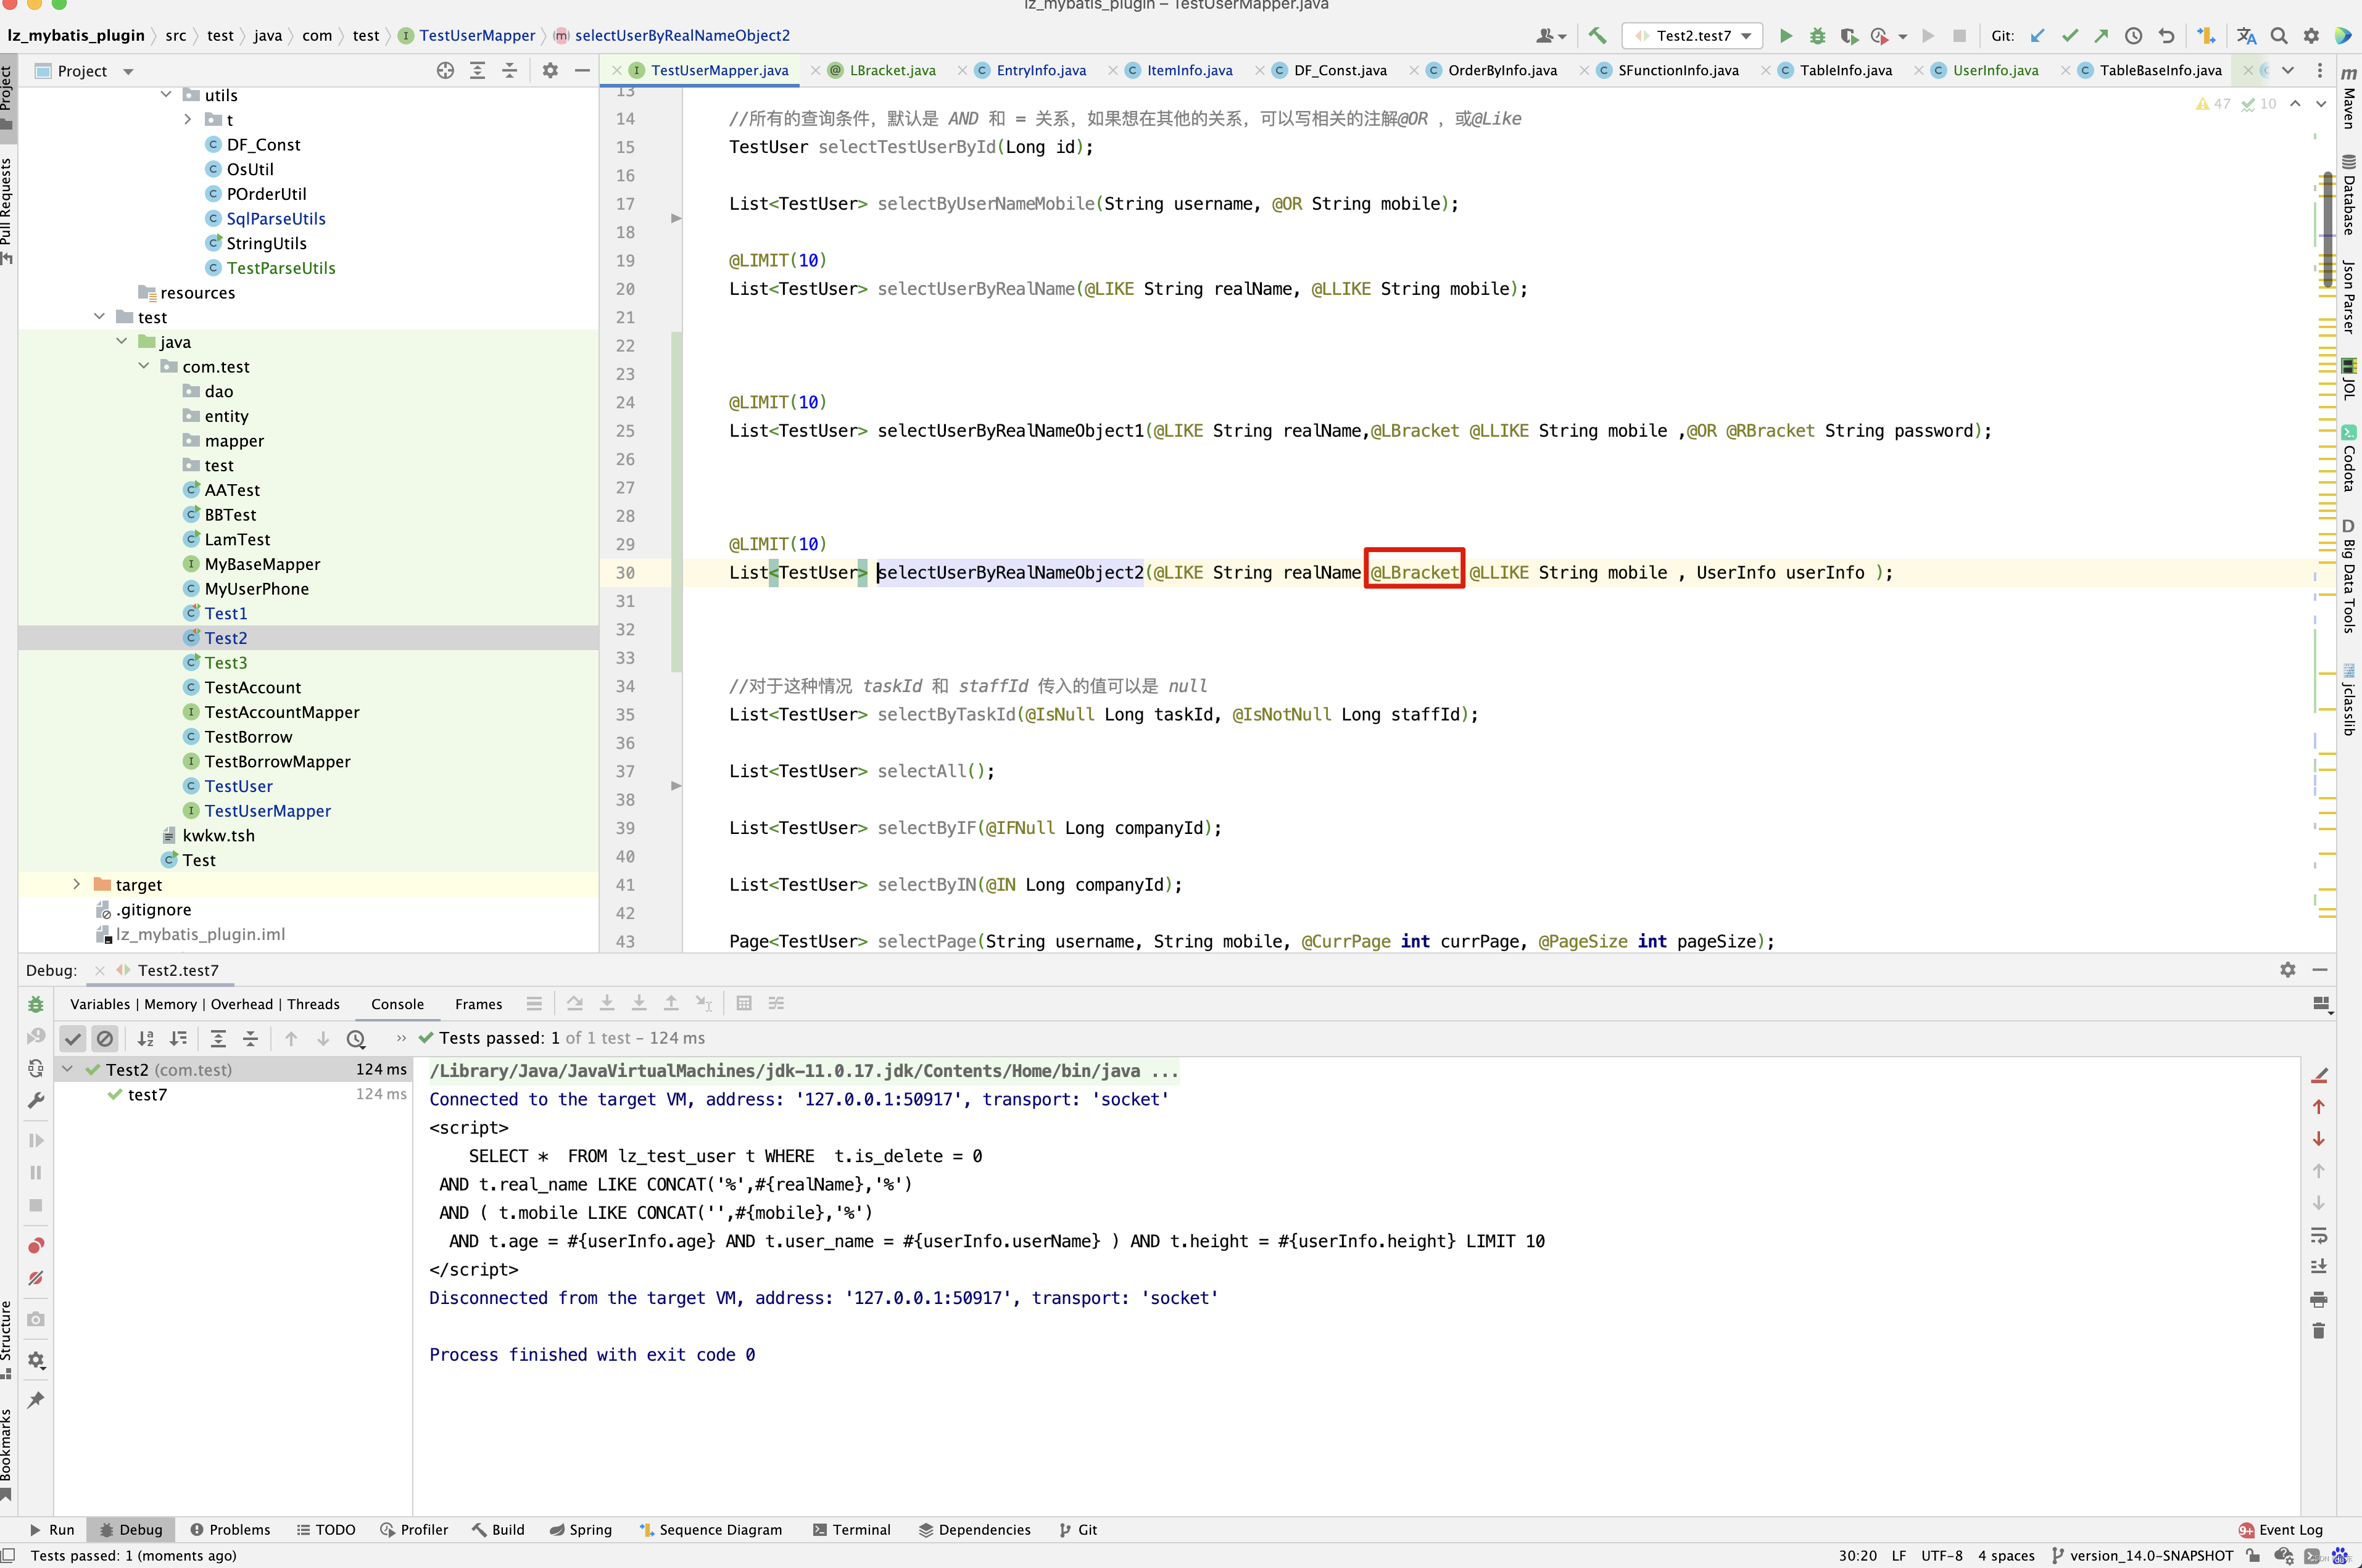Collapse all in Project panel
This screenshot has height=1568, width=2362.
tap(510, 71)
